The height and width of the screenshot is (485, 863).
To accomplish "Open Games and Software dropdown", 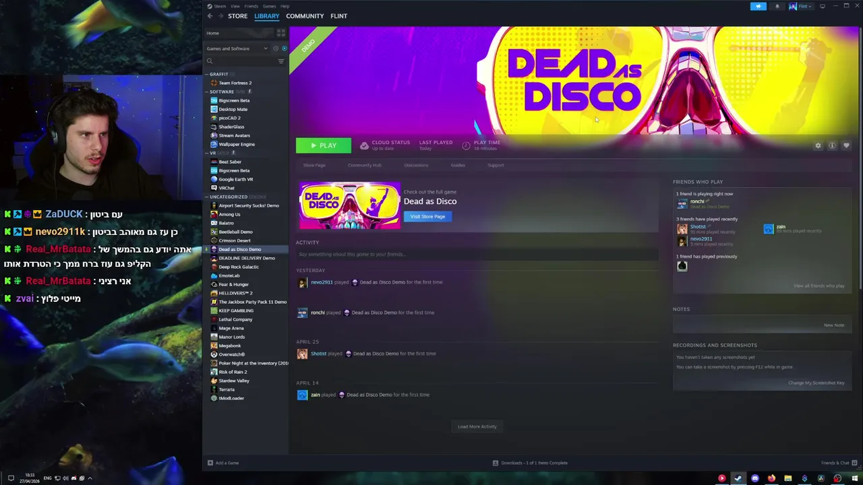I will tap(237, 48).
